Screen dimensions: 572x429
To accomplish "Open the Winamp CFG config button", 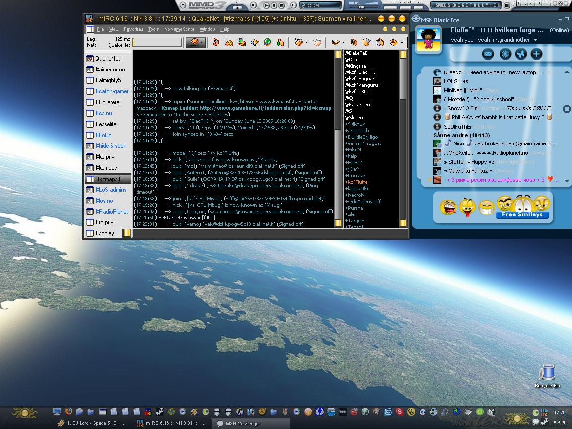I will coord(546,3).
